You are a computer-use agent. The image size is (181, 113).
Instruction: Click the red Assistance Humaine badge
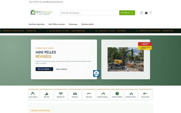pos(145,44)
